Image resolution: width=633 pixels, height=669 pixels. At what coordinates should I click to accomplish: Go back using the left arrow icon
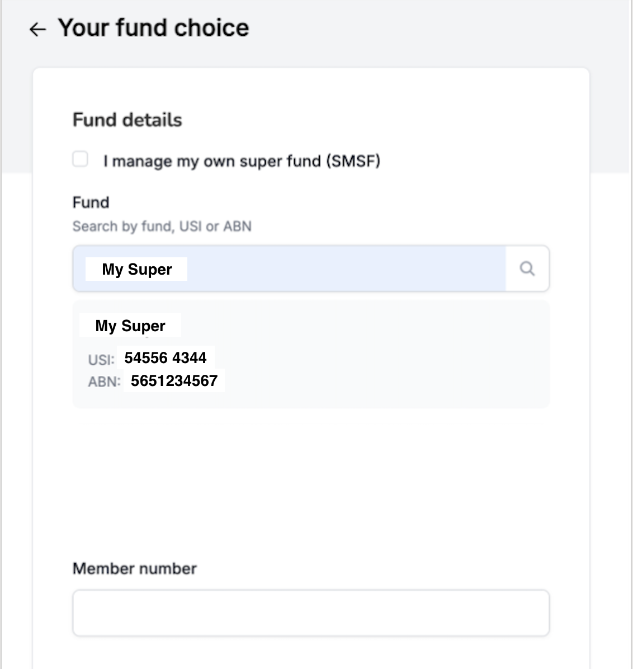[37, 30]
